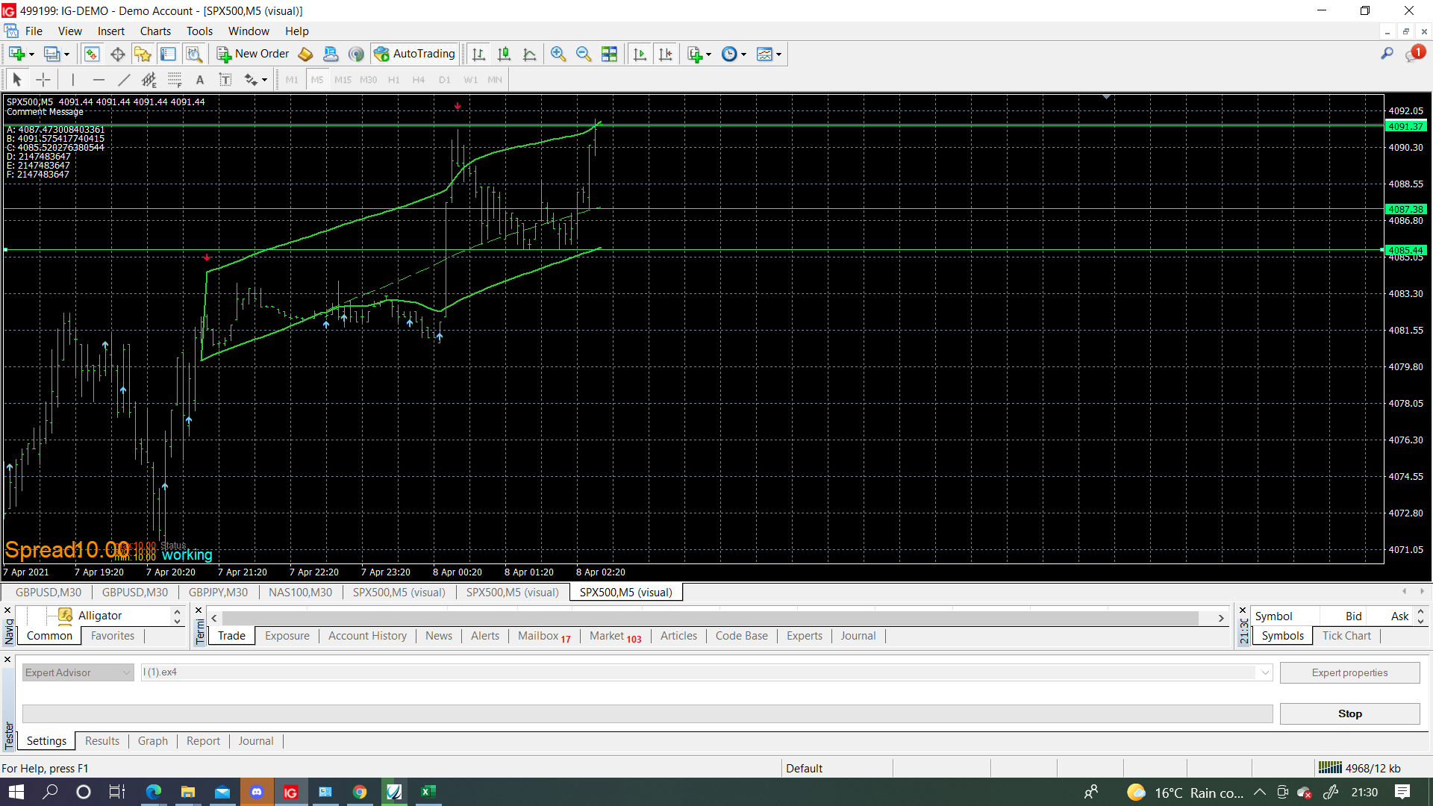Switch chart to candlesticks

pyautogui.click(x=504, y=54)
